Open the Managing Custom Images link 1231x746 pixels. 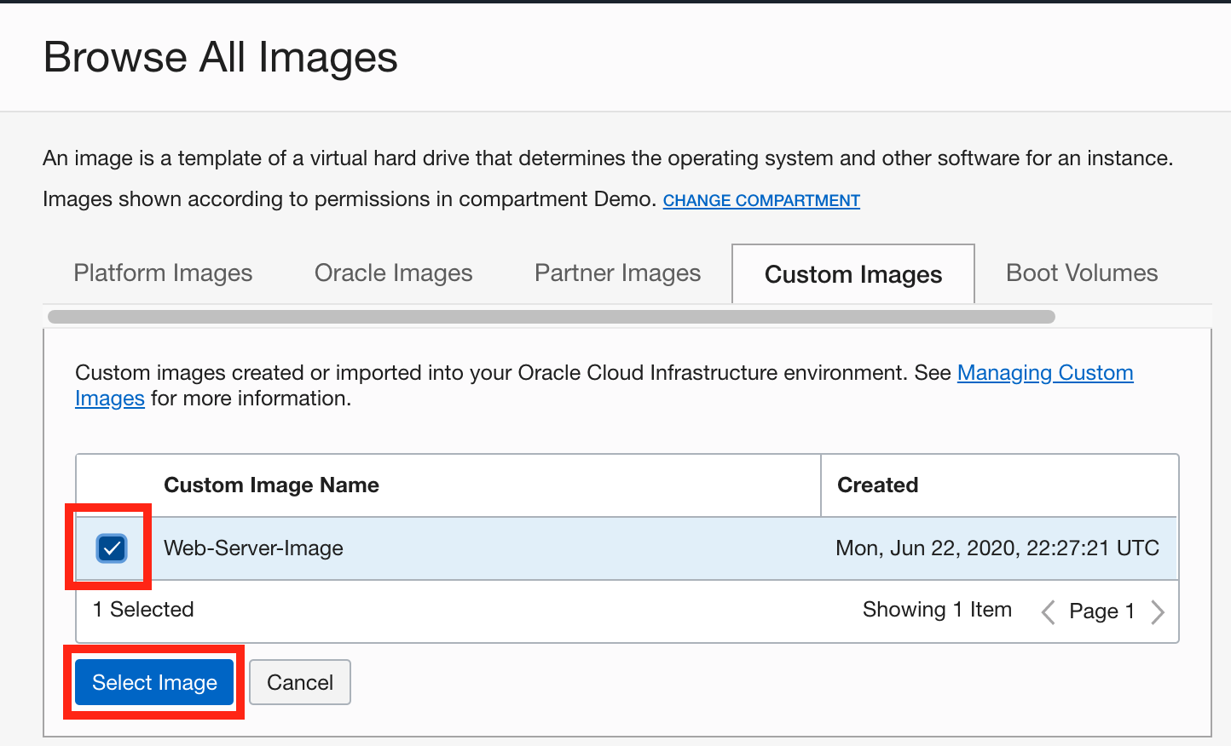coord(1044,373)
